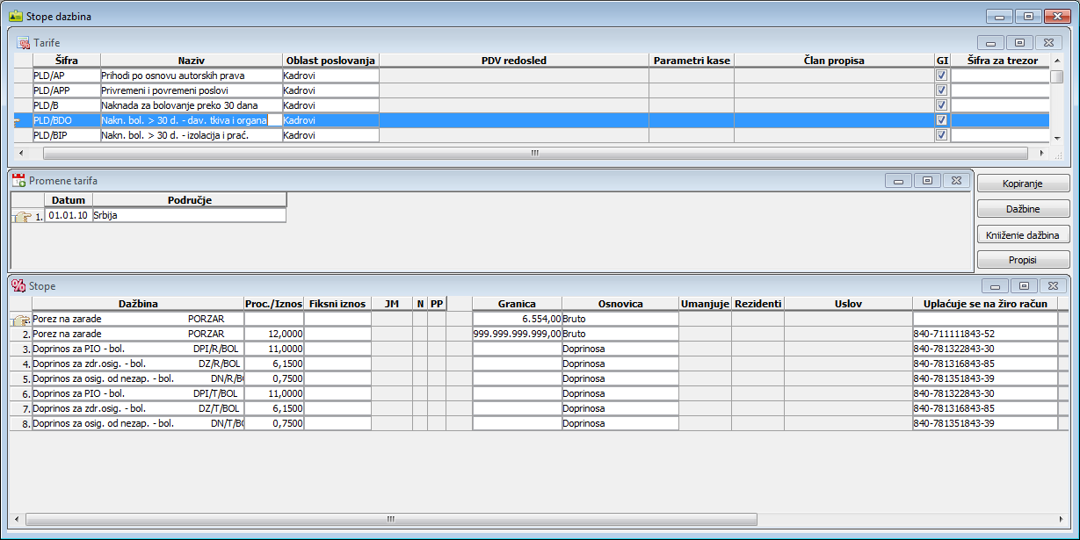This screenshot has height=540, width=1080.
Task: Click hand pointer icon beside date 01.01.10
Action: click(x=23, y=216)
